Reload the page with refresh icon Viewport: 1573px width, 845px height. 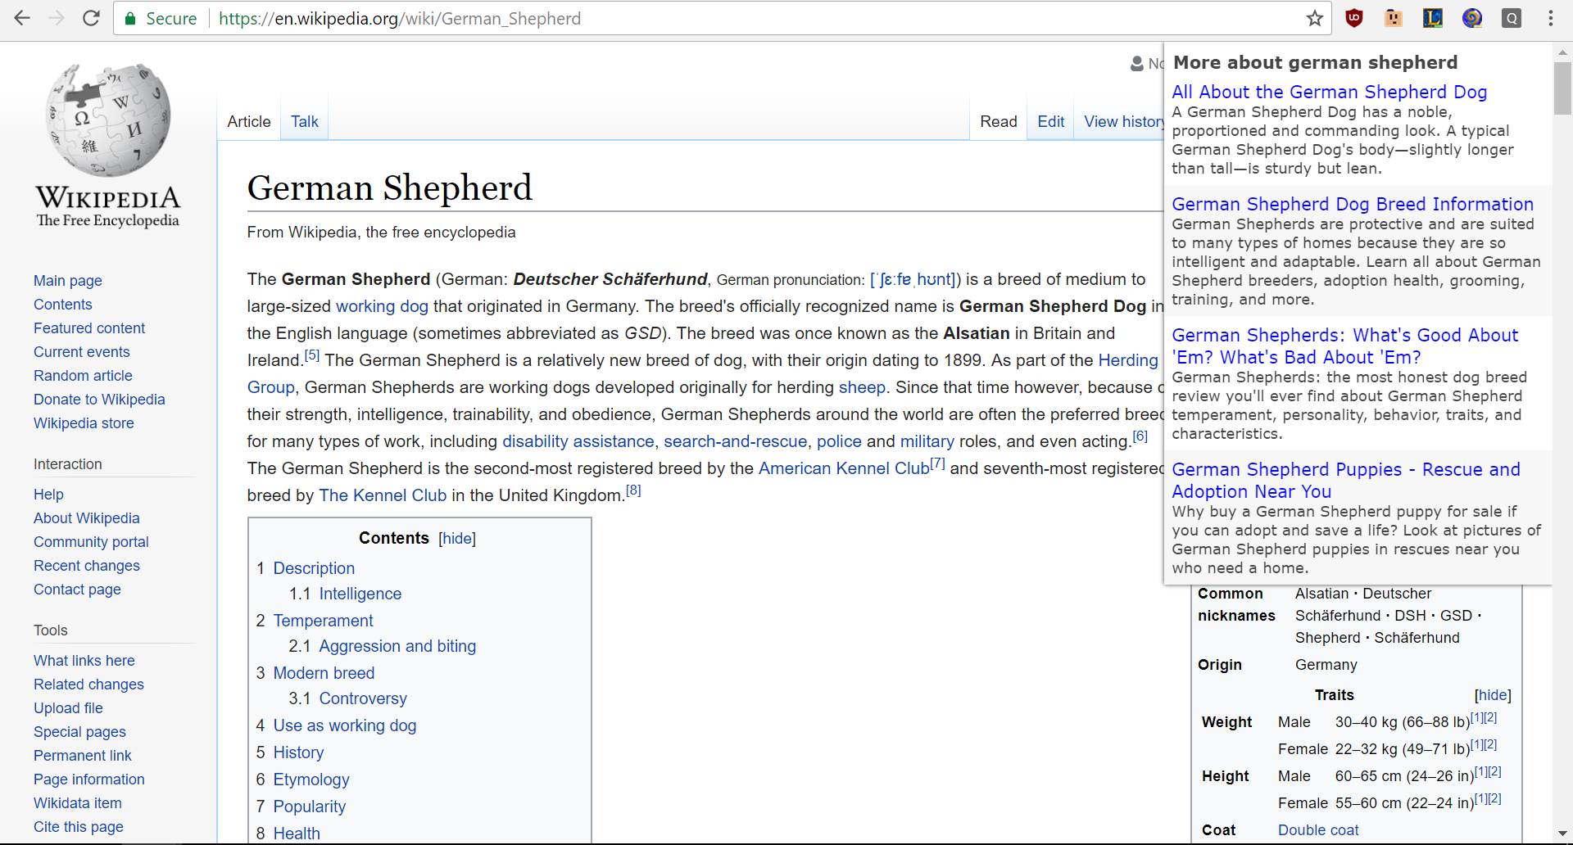[91, 18]
